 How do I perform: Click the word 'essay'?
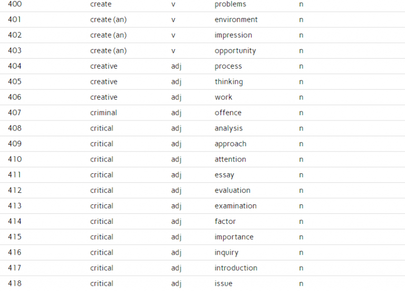pyautogui.click(x=224, y=175)
